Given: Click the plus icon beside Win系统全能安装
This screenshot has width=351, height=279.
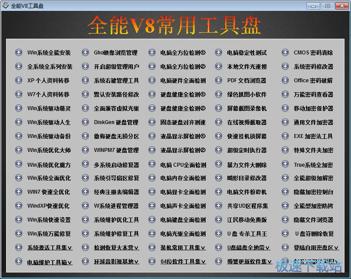Looking at the screenshot, I should coord(19,53).
